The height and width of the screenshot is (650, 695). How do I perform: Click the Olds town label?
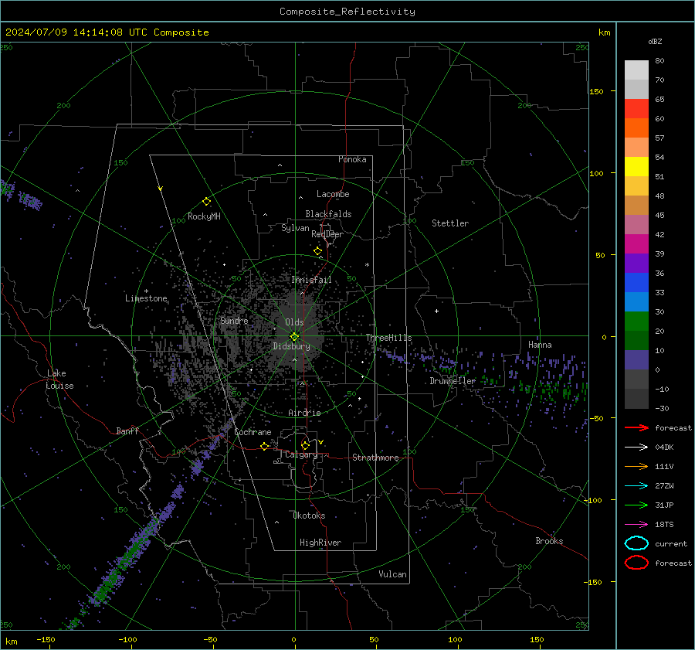tap(294, 322)
